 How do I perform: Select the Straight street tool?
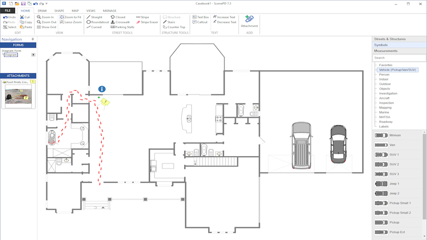95,17
